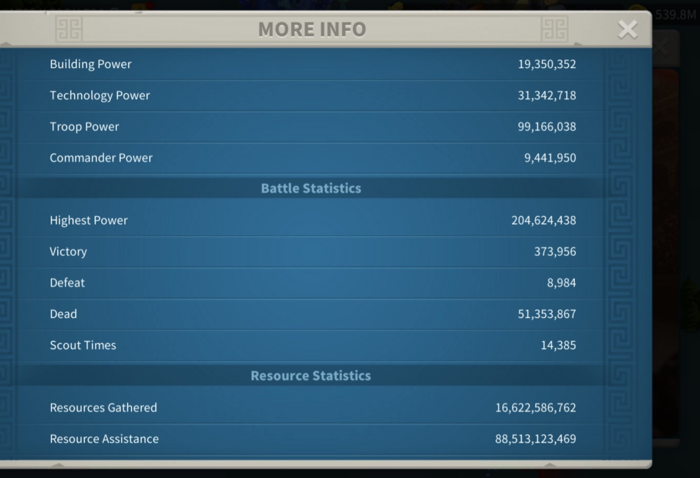
Task: Click the MORE INFO title text
Action: point(312,30)
